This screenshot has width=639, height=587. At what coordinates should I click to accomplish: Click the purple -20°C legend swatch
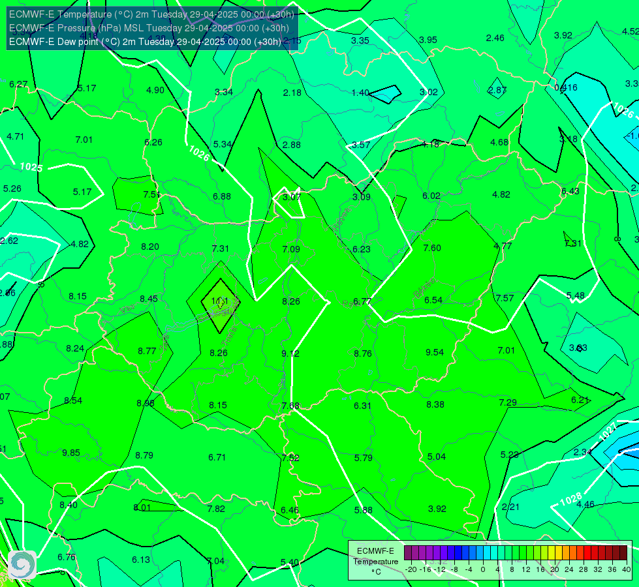(408, 553)
